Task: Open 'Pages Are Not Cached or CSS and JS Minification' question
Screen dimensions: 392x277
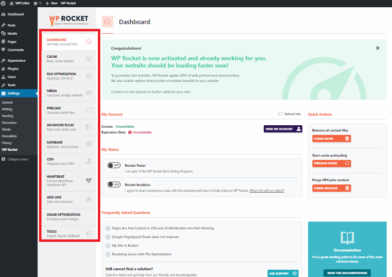Action: pos(163,228)
